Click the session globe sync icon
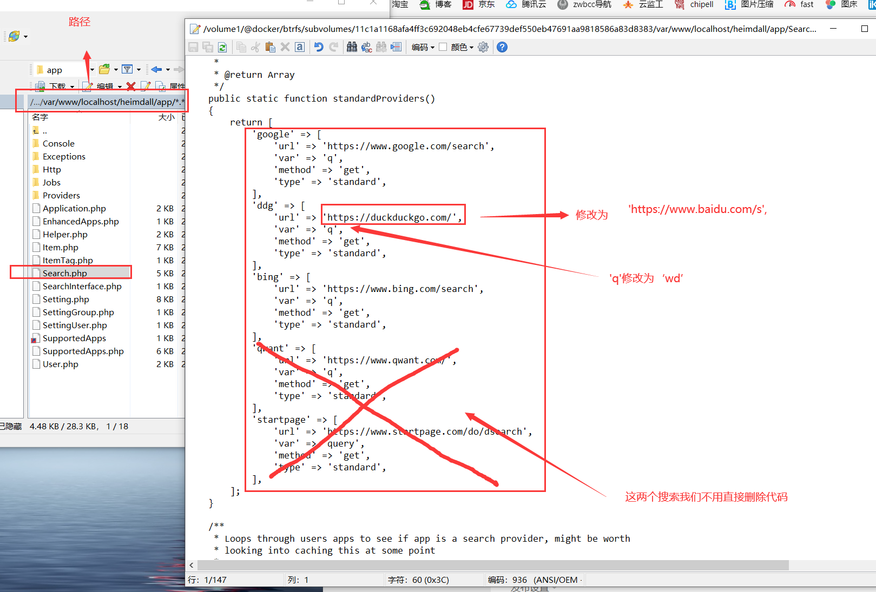876x592 pixels. coord(14,36)
